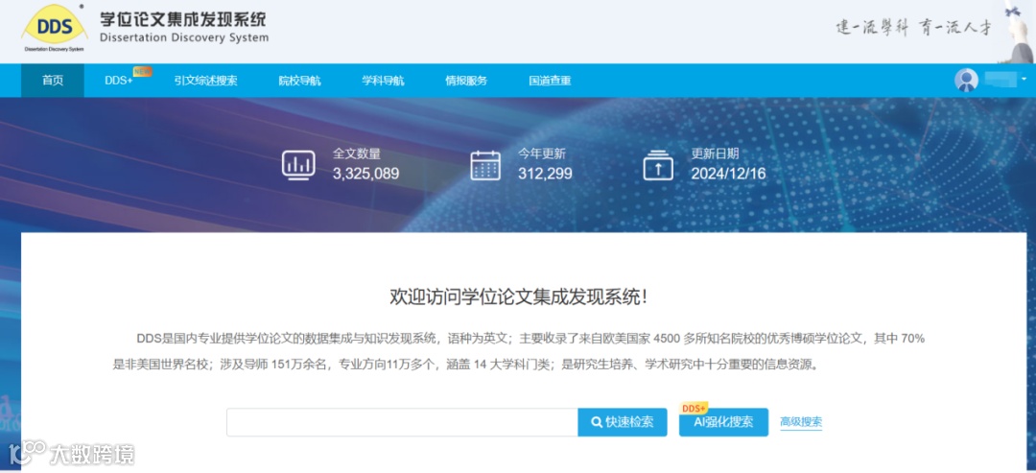This screenshot has width=1036, height=473.
Task: Click the calendar icon for 今年更新
Action: 485,165
